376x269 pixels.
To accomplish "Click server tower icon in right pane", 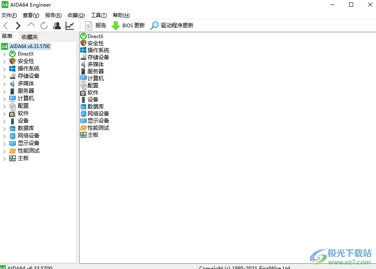I will (83, 71).
